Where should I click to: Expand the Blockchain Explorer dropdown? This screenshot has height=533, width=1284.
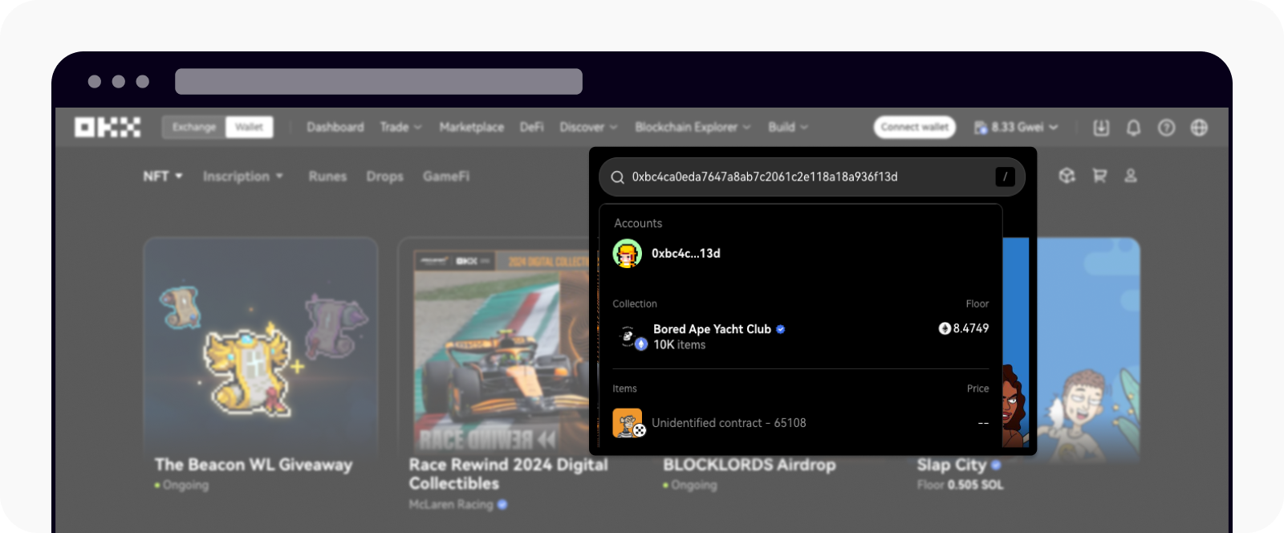point(693,128)
